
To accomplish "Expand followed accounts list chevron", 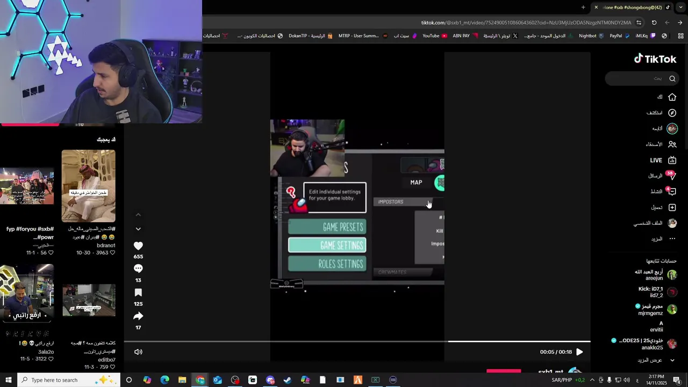I will point(672,360).
